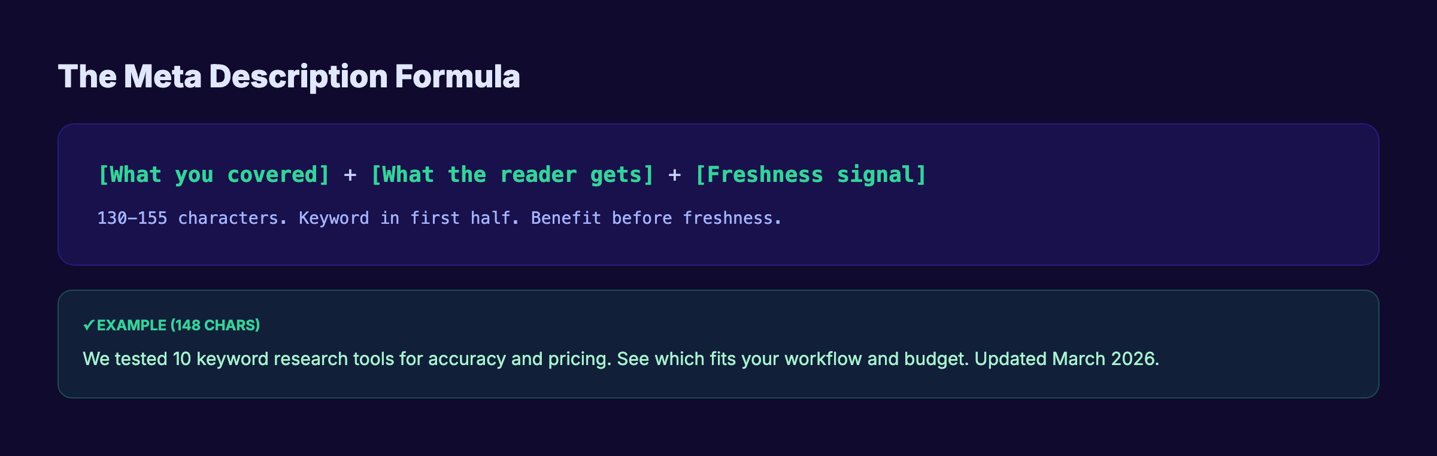
Task: Click the "Benefit before freshness." guideline
Action: [656, 218]
